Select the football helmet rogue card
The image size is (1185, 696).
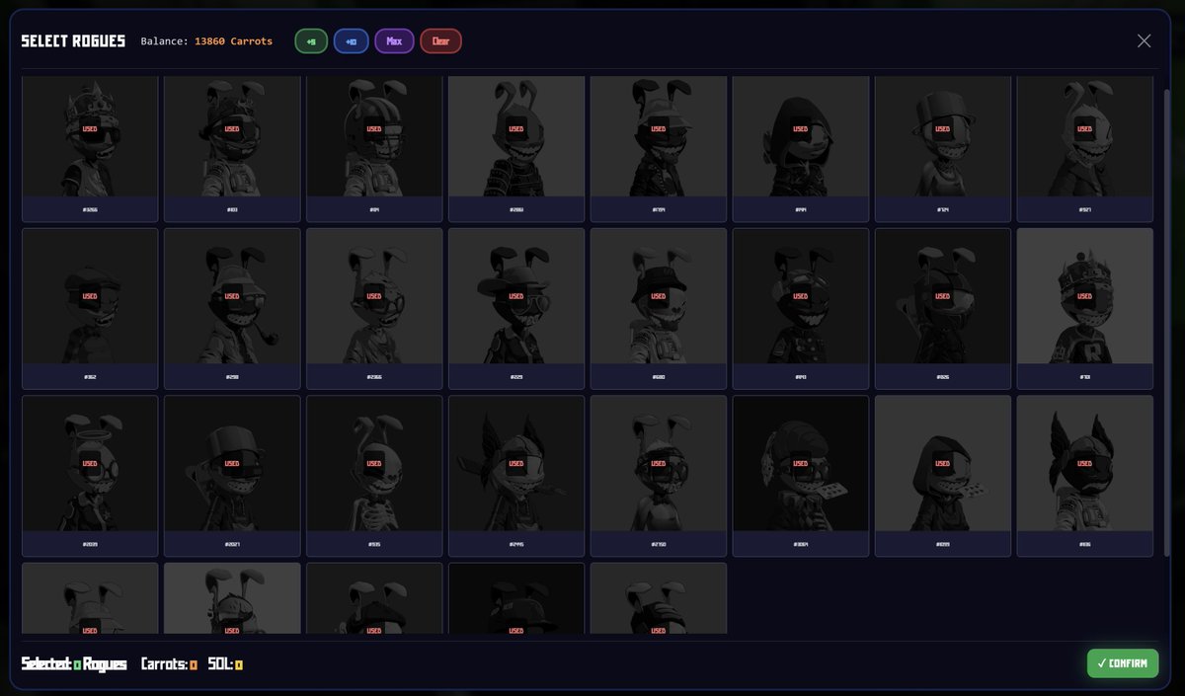point(374,148)
